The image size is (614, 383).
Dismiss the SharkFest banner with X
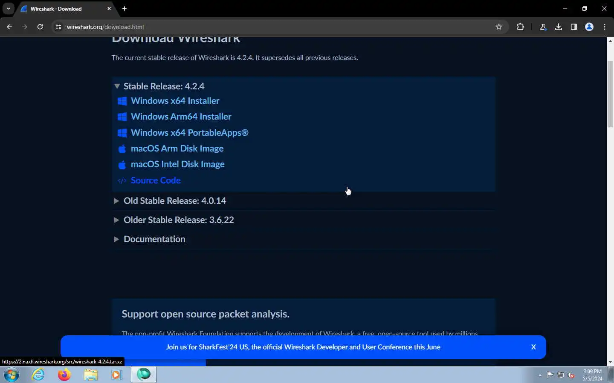click(533, 347)
